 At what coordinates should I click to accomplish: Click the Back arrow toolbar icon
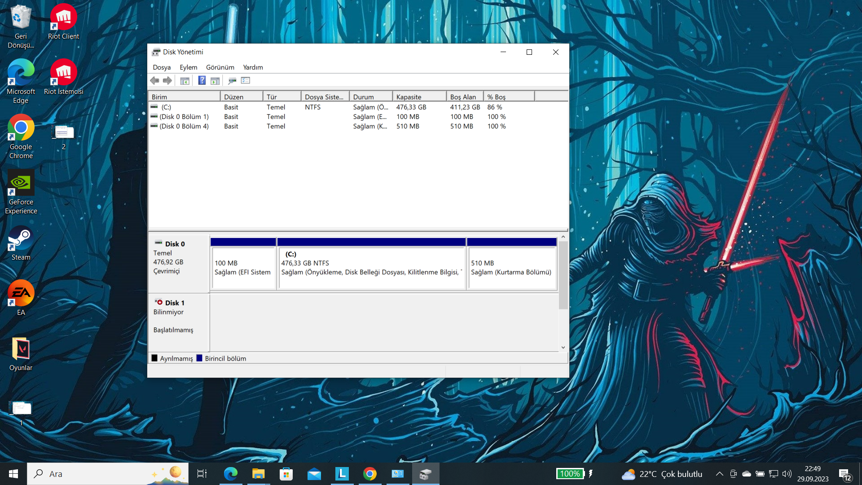[x=154, y=81]
